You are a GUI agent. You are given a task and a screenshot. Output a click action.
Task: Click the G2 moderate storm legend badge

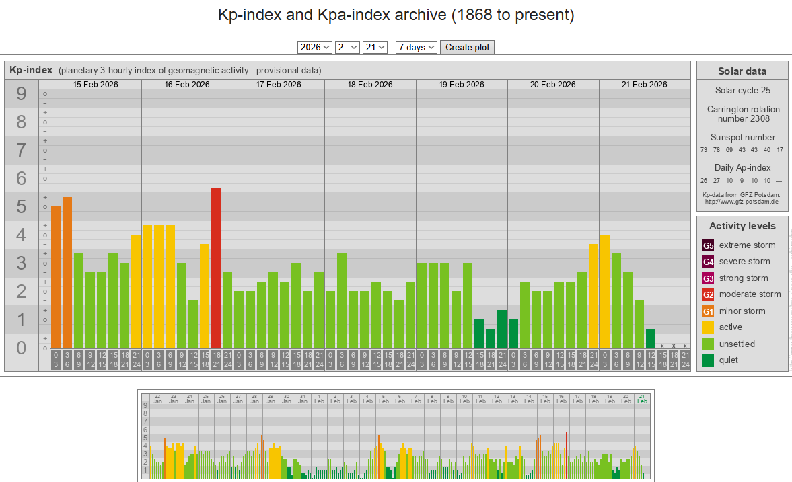[708, 294]
